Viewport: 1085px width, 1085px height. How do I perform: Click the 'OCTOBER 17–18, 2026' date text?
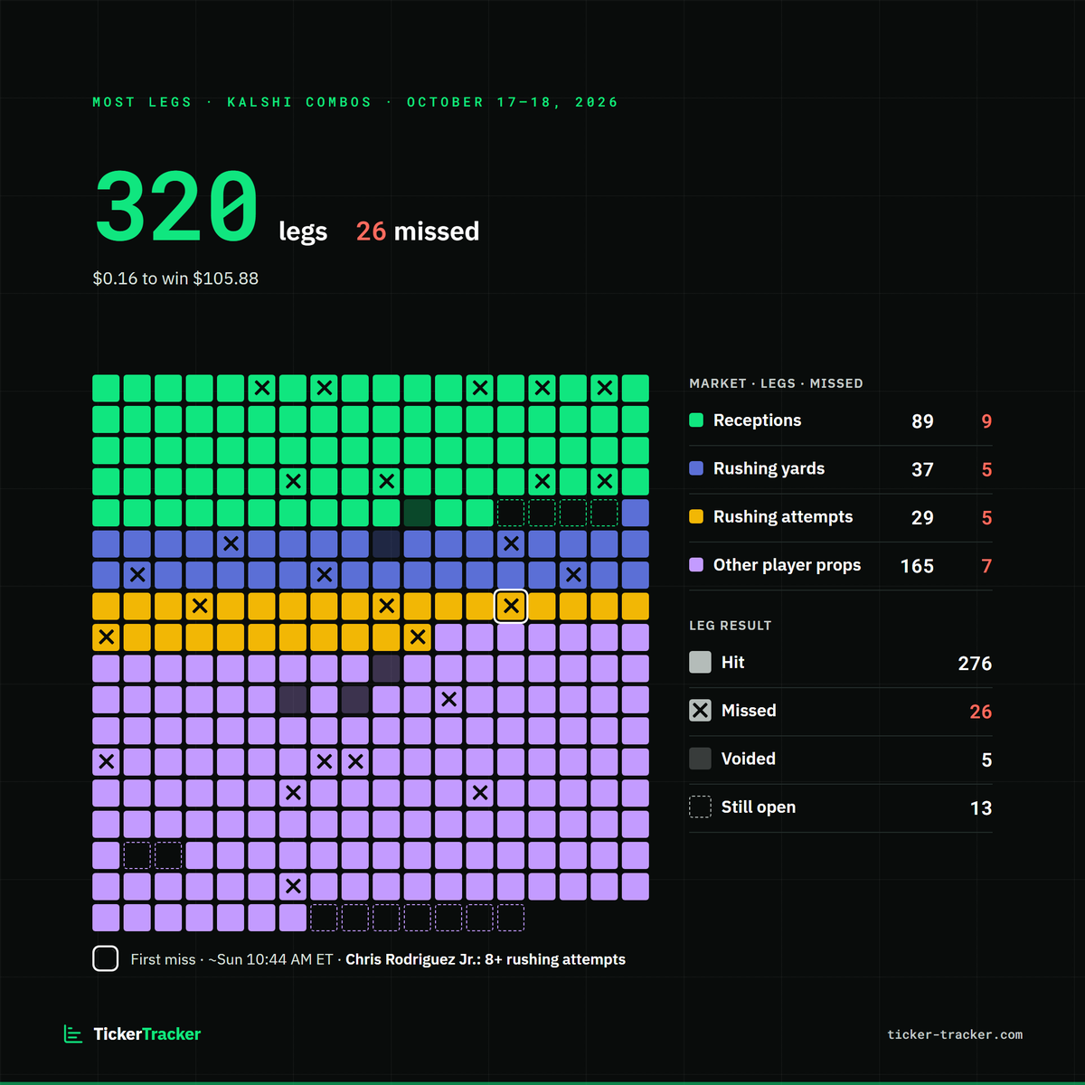pos(513,102)
